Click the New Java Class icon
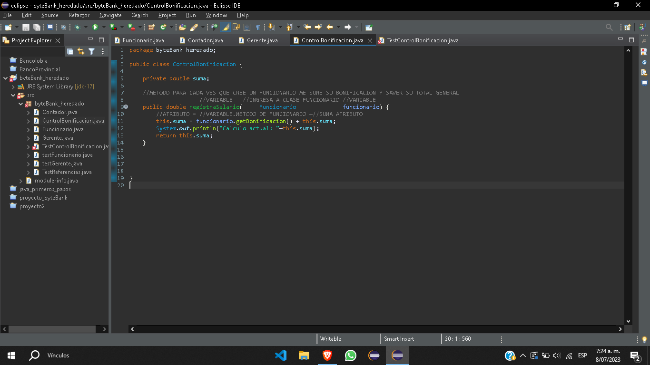The width and height of the screenshot is (650, 365). [x=163, y=27]
